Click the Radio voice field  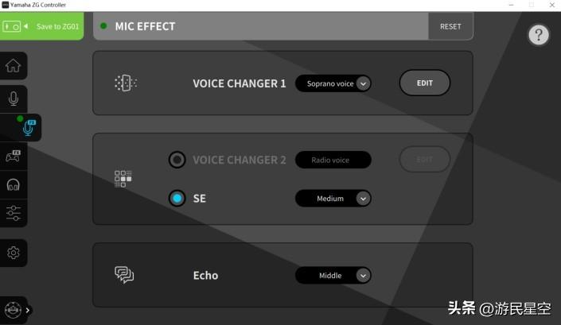point(333,160)
